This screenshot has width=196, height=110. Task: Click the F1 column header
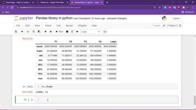tap(56, 42)
